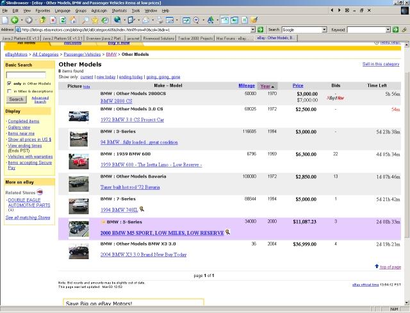Switch to the Rivenwood Solutions tab
The height and width of the screenshot is (313, 410).
pos(159,38)
